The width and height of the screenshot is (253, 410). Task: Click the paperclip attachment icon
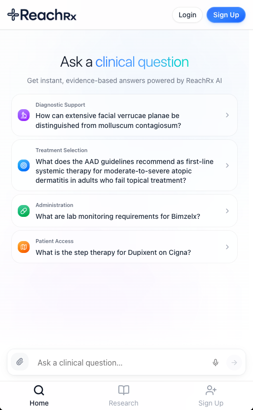pos(20,362)
